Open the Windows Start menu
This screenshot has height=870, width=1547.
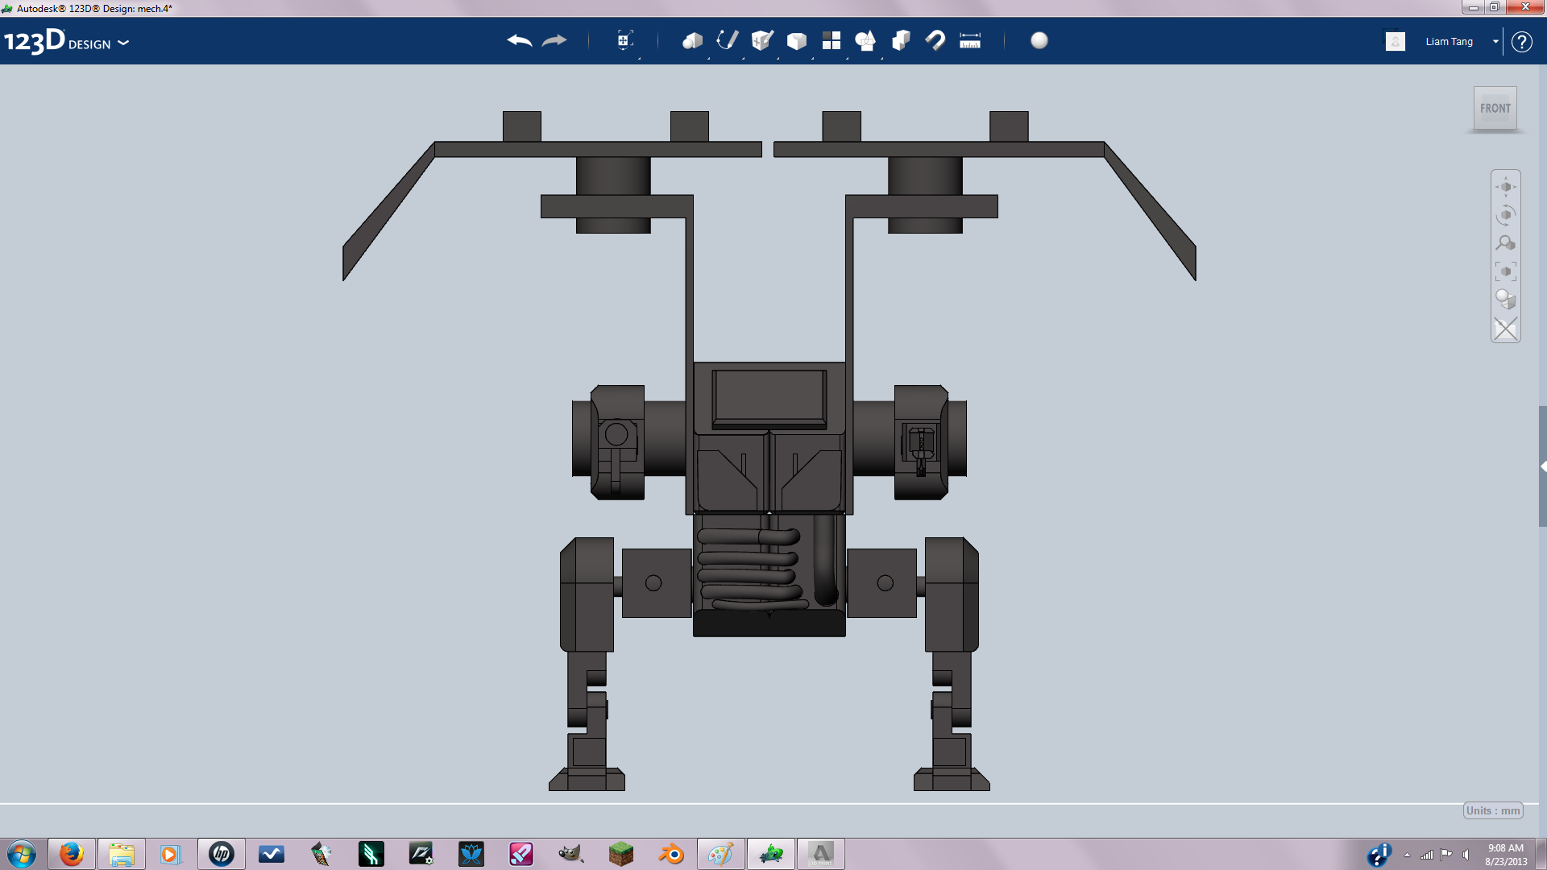click(x=22, y=854)
